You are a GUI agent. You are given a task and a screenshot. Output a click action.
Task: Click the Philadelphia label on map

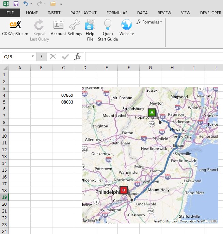tap(107, 192)
